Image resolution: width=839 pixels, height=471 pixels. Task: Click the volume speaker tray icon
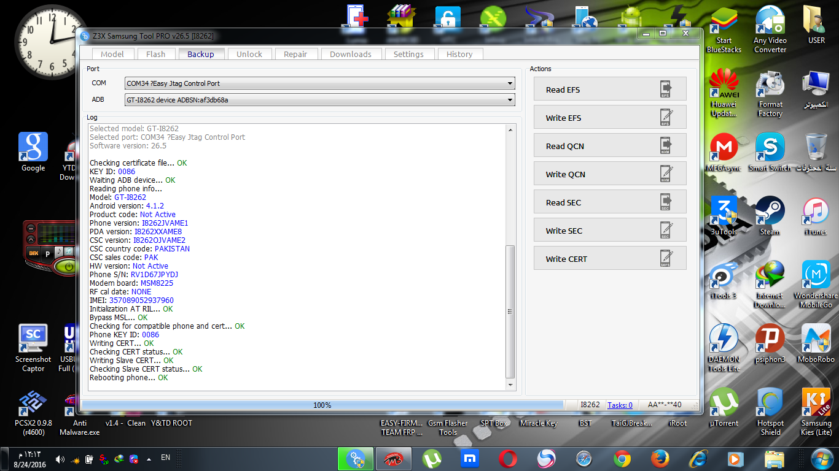point(60,459)
